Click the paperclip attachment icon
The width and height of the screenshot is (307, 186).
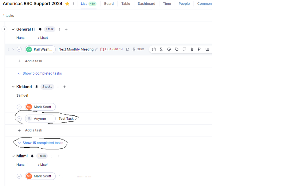[x=192, y=49]
